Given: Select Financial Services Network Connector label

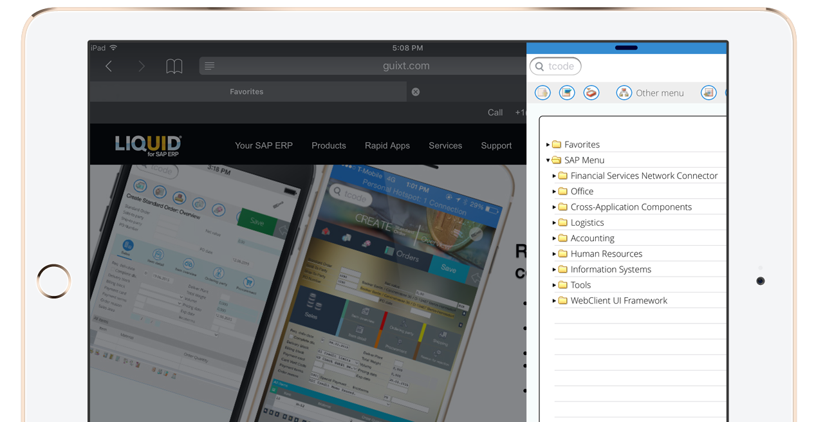Looking at the screenshot, I should pyautogui.click(x=644, y=176).
